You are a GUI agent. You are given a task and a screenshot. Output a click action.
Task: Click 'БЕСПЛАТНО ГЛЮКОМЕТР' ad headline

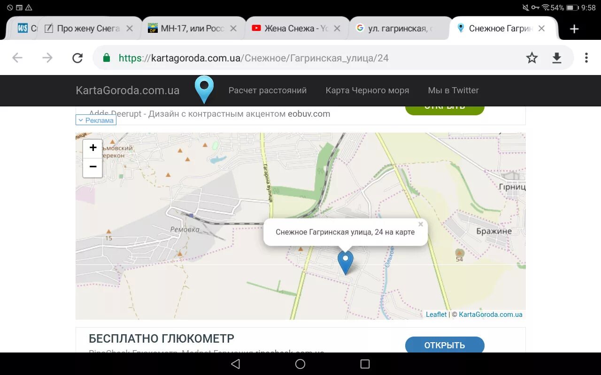[x=162, y=338]
